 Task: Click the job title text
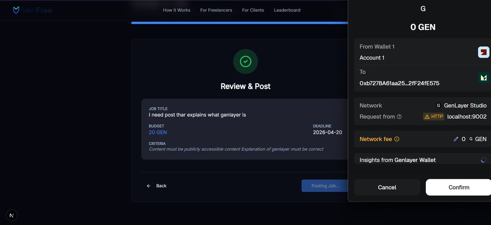coord(197,115)
